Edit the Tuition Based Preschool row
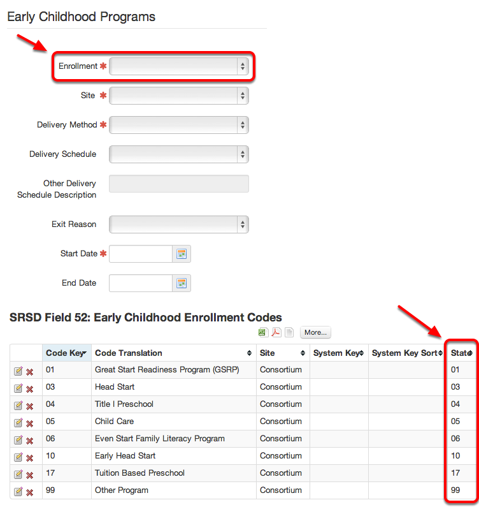This screenshot has width=479, height=507. click(x=18, y=474)
